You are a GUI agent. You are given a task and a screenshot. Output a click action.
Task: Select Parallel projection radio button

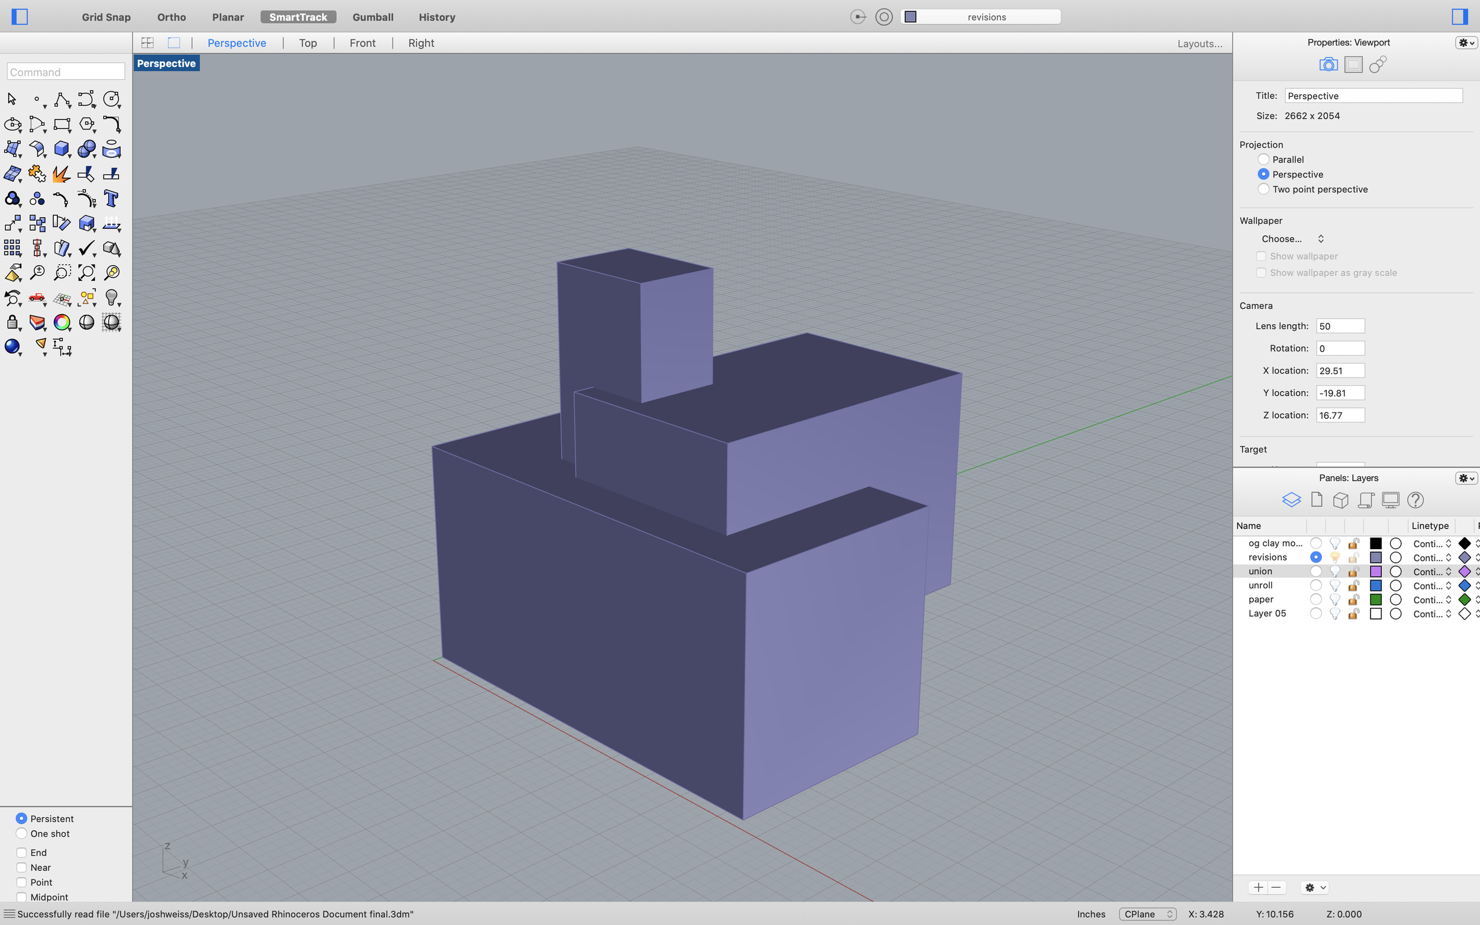click(1263, 159)
